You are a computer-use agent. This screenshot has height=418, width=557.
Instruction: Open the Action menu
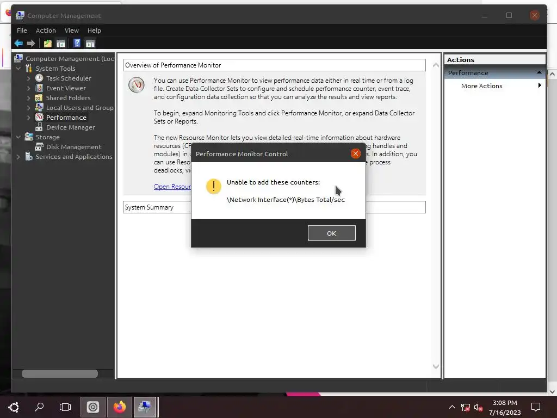coord(46,30)
